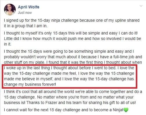Click the line starting 'I thought to myself it's only 15 days'
Image resolution: width=146 pixels, height=115 pixels.
[71, 33]
